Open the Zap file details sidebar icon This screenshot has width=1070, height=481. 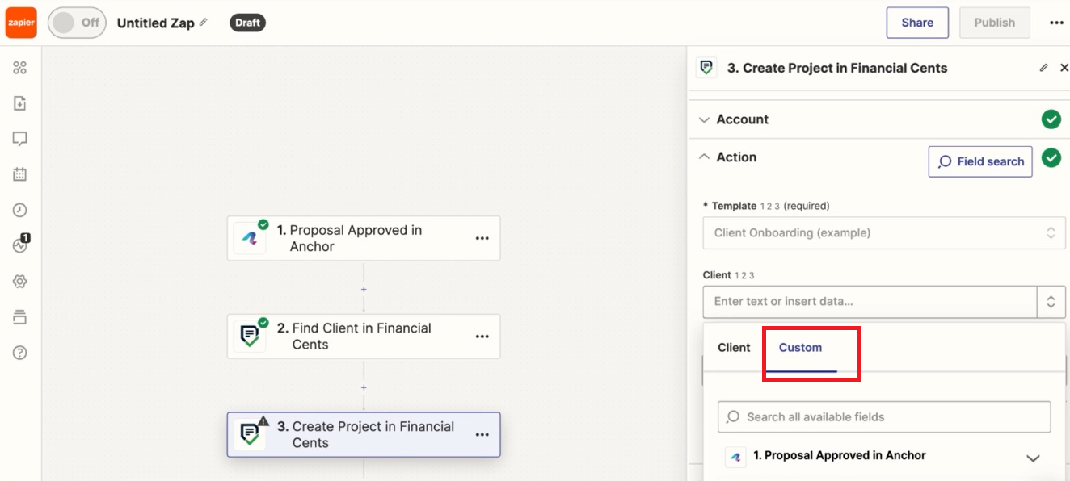pos(20,103)
